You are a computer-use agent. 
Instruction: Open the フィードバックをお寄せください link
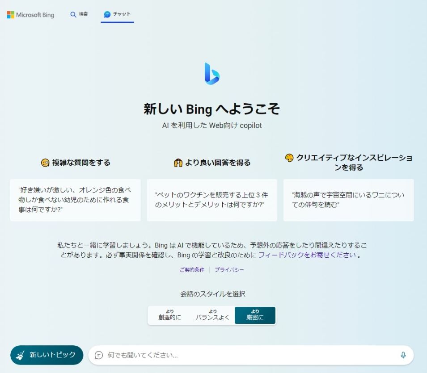pyautogui.click(x=307, y=255)
